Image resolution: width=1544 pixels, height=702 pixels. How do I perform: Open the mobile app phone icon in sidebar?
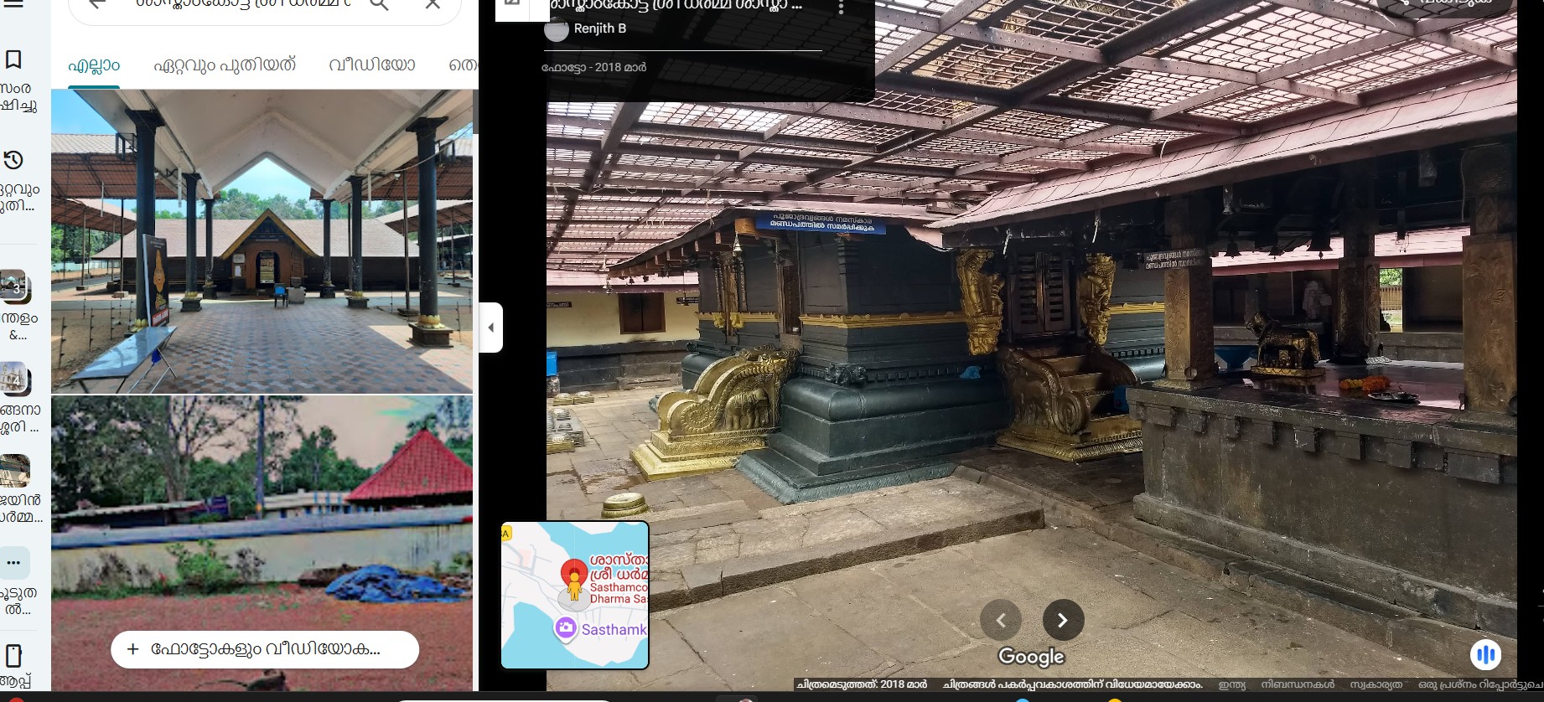coord(13,655)
